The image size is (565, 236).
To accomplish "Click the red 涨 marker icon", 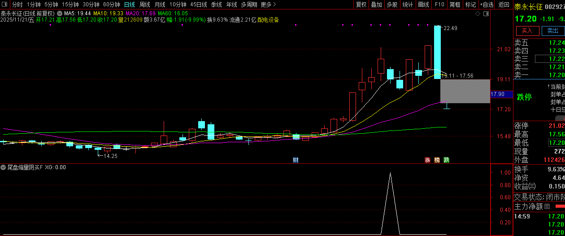I will [427, 160].
